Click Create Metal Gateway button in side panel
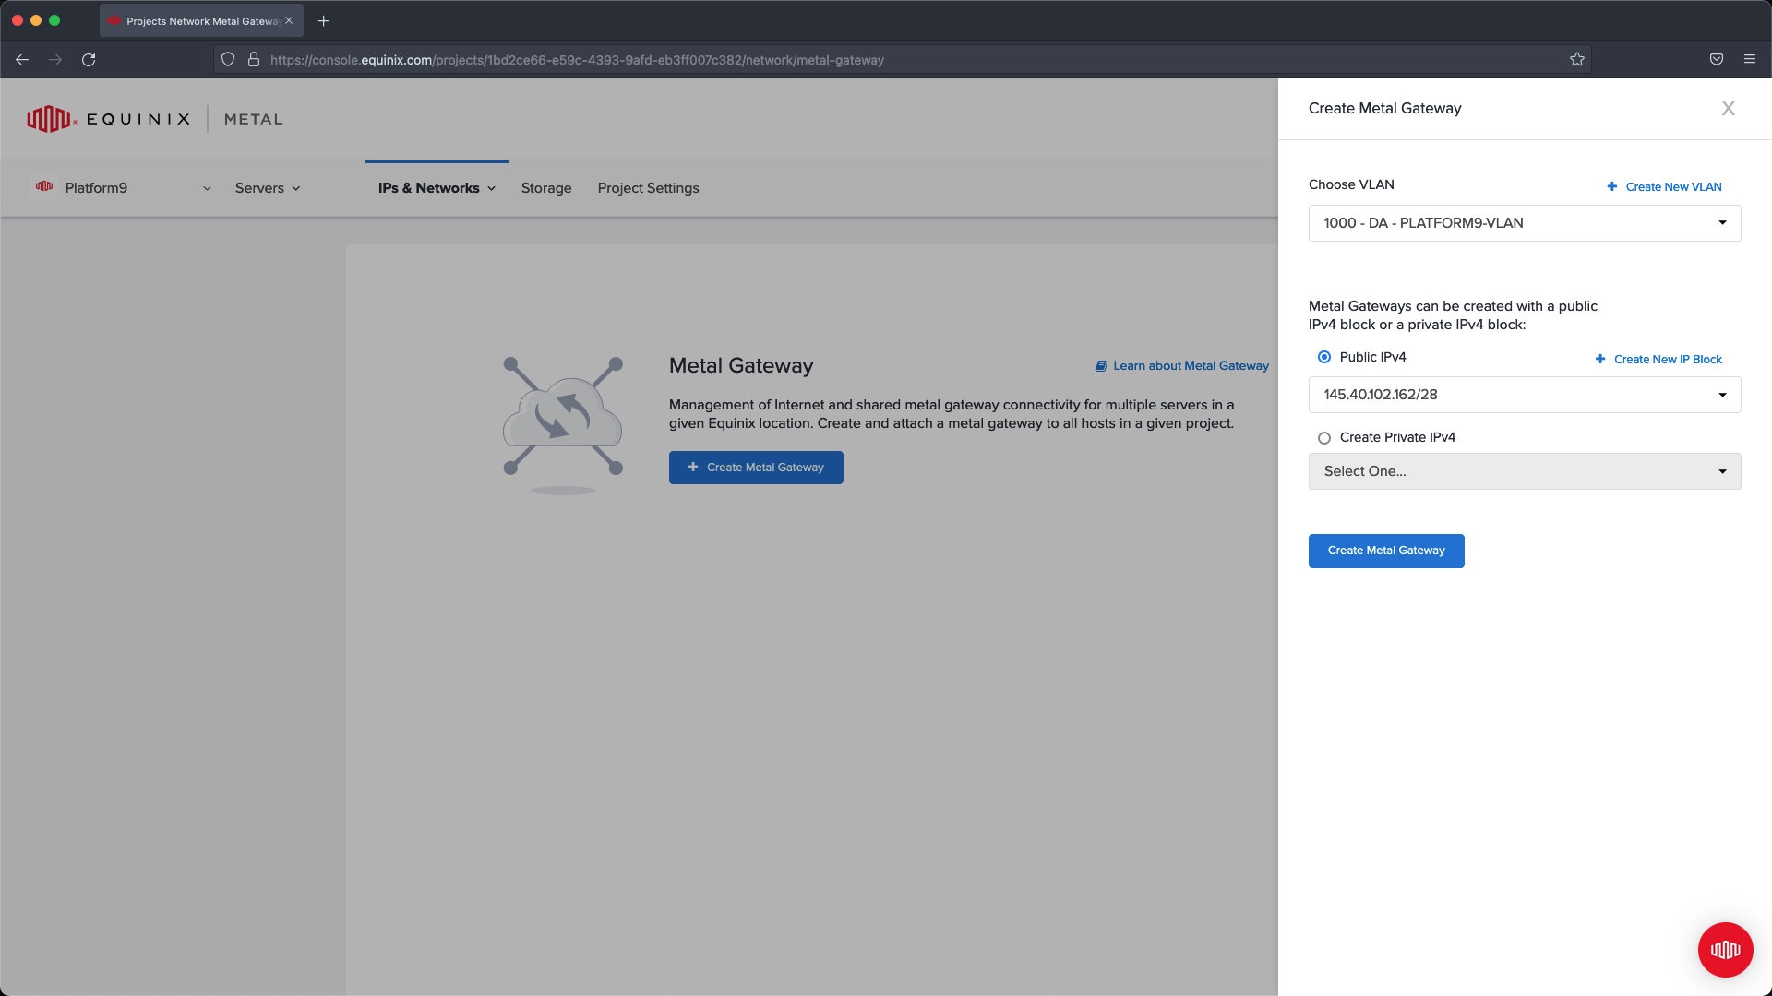Image resolution: width=1772 pixels, height=996 pixels. [1386, 551]
